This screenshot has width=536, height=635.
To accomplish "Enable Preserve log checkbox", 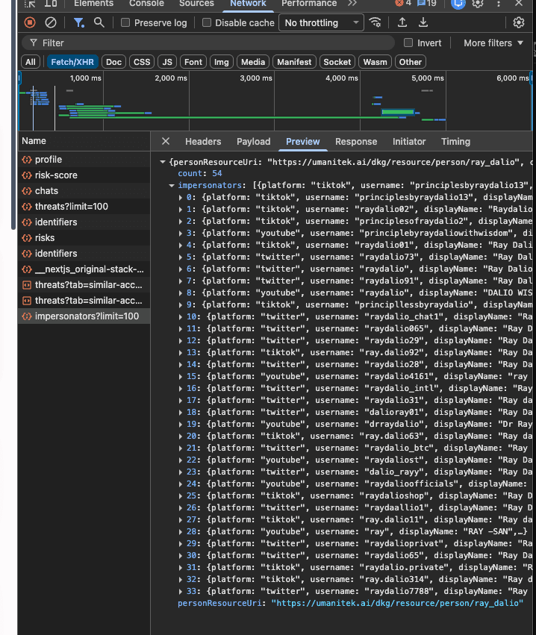I will click(x=125, y=22).
